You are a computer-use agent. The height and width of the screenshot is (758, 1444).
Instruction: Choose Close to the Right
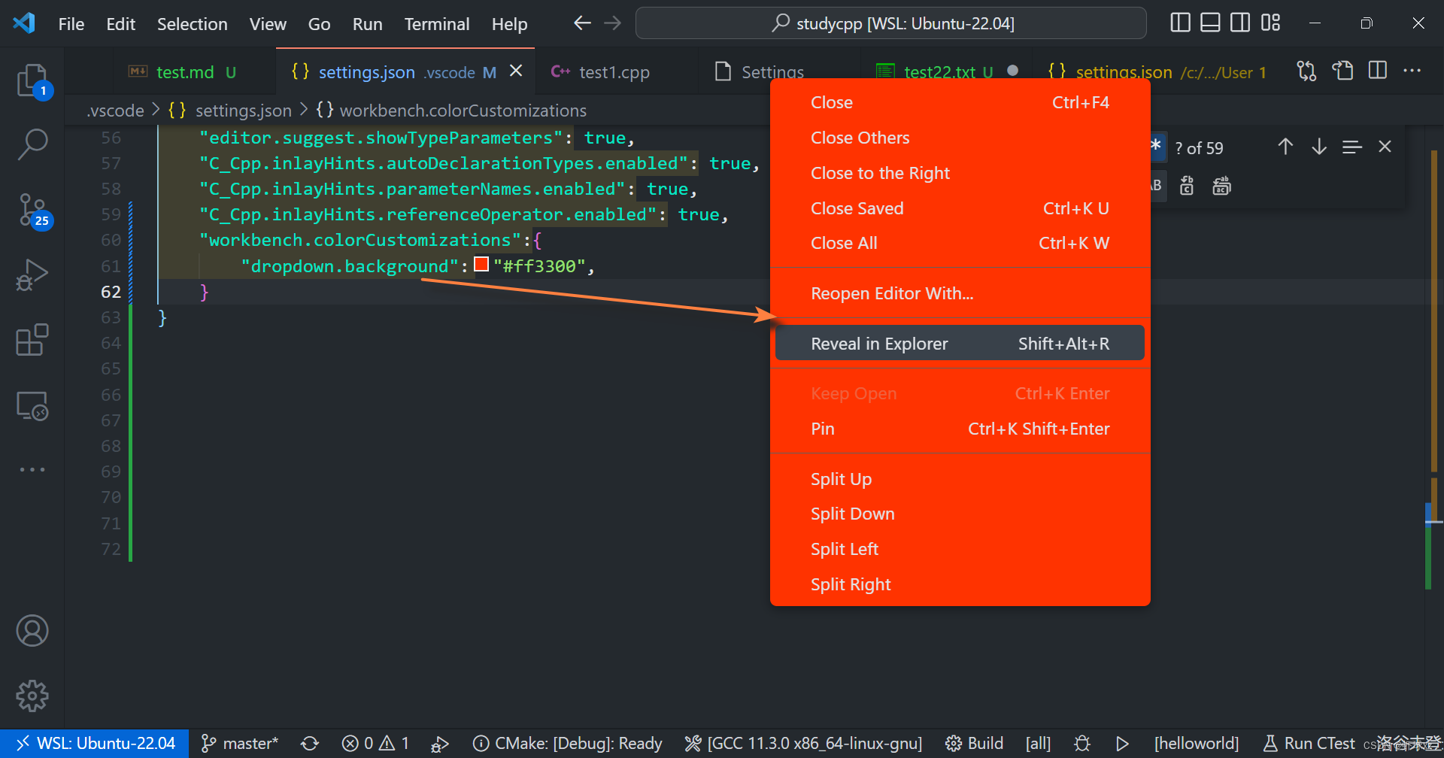[x=960, y=173]
